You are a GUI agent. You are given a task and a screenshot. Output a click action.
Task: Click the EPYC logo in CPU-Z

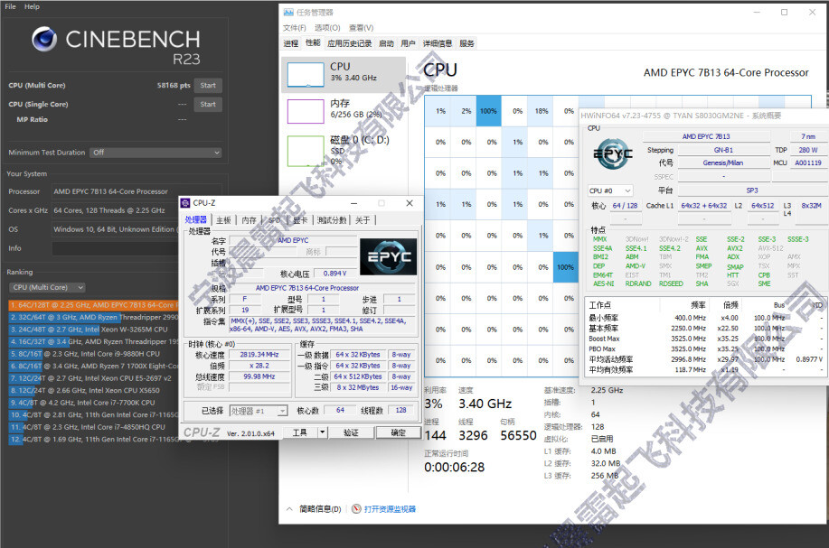389,256
